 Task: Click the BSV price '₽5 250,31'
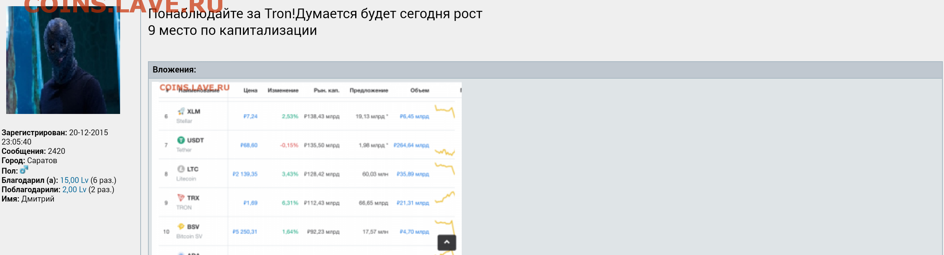(x=245, y=232)
